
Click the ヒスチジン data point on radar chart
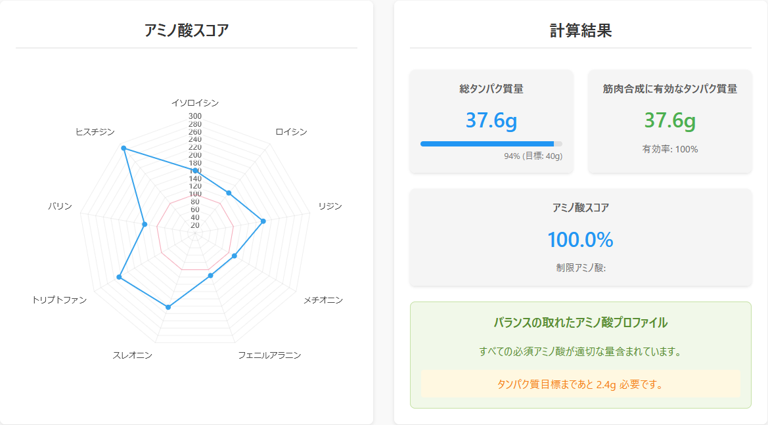124,148
